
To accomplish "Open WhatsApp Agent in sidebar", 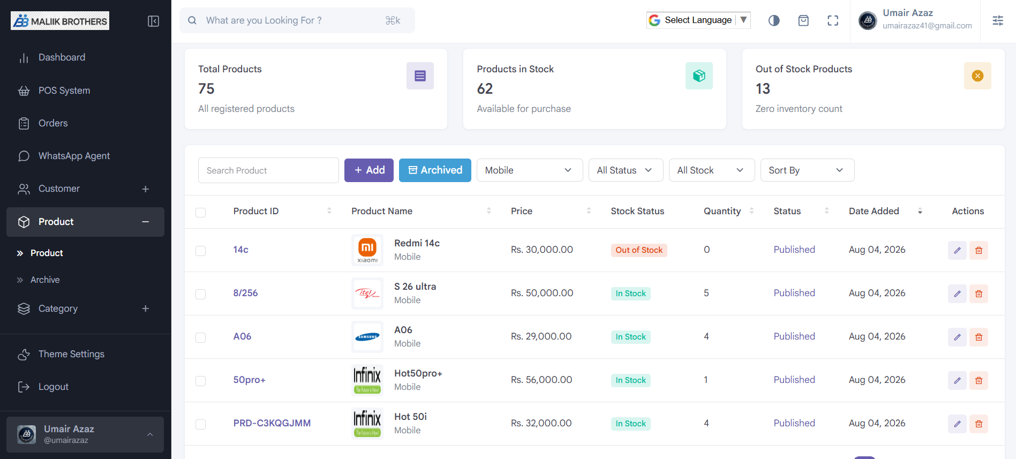I will [x=86, y=156].
